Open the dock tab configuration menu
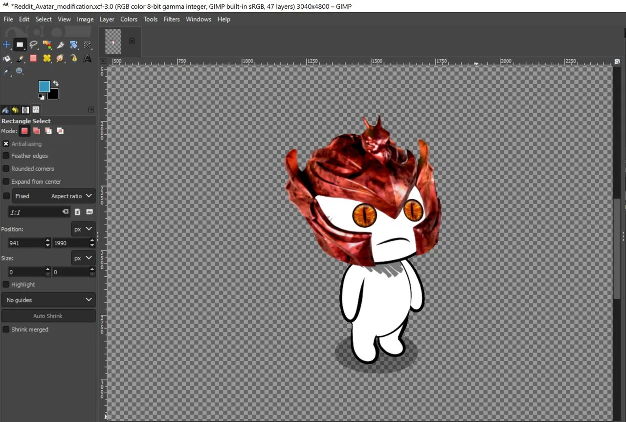The height and width of the screenshot is (422, 626). [91, 110]
